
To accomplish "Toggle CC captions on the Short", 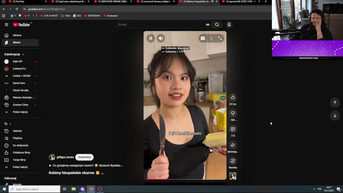I will [x=203, y=38].
